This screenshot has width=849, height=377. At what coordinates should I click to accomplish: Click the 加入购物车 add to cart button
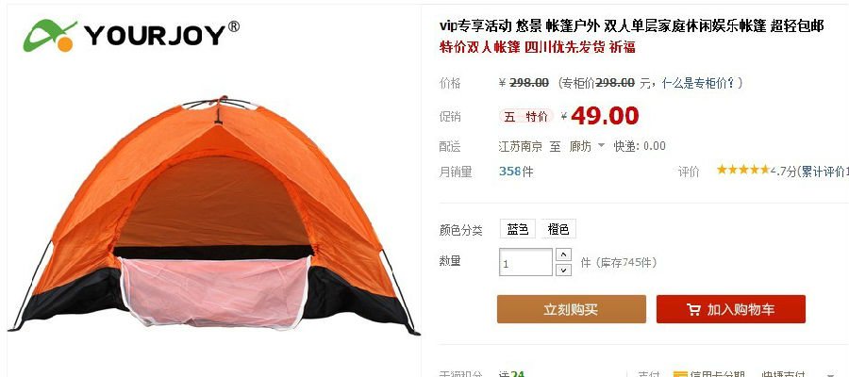click(731, 309)
